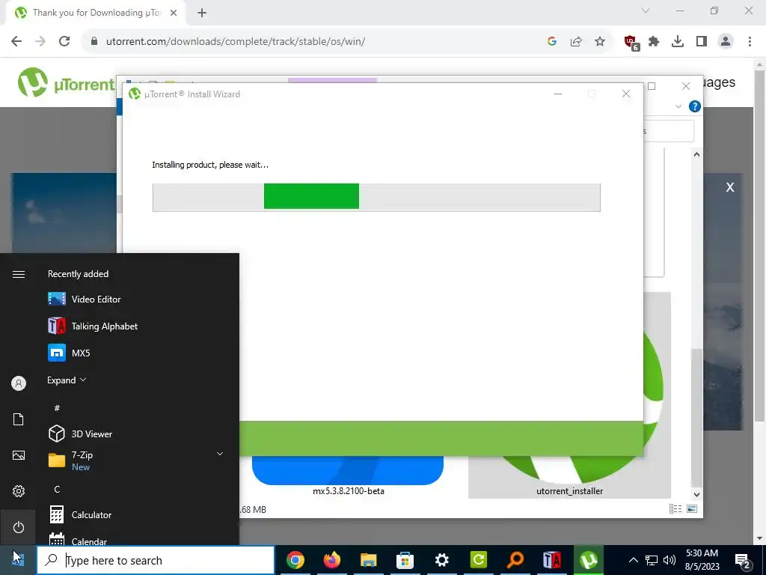Open Chrome tab search chevron

(x=646, y=10)
